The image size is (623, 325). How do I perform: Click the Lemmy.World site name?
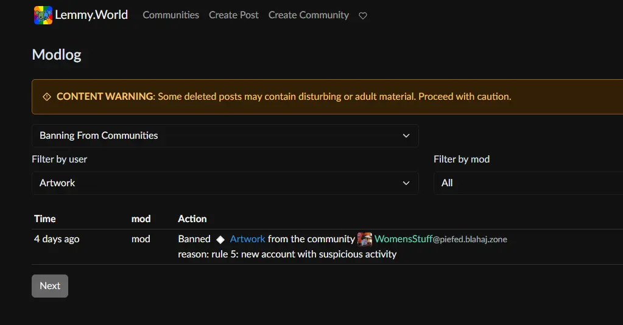91,15
